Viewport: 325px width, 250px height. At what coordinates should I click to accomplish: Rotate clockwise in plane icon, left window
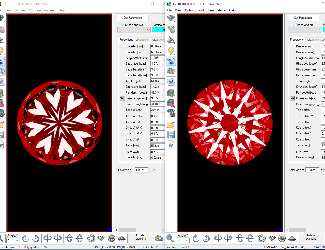click(25, 238)
